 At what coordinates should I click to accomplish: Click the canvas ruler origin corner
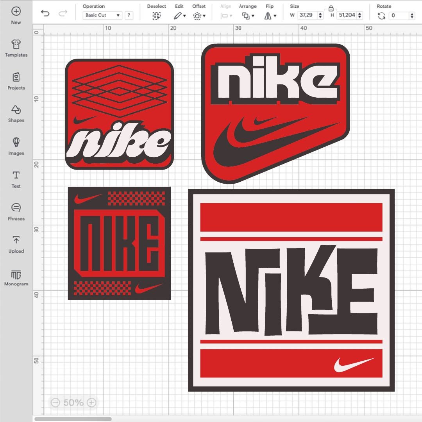(x=38, y=30)
